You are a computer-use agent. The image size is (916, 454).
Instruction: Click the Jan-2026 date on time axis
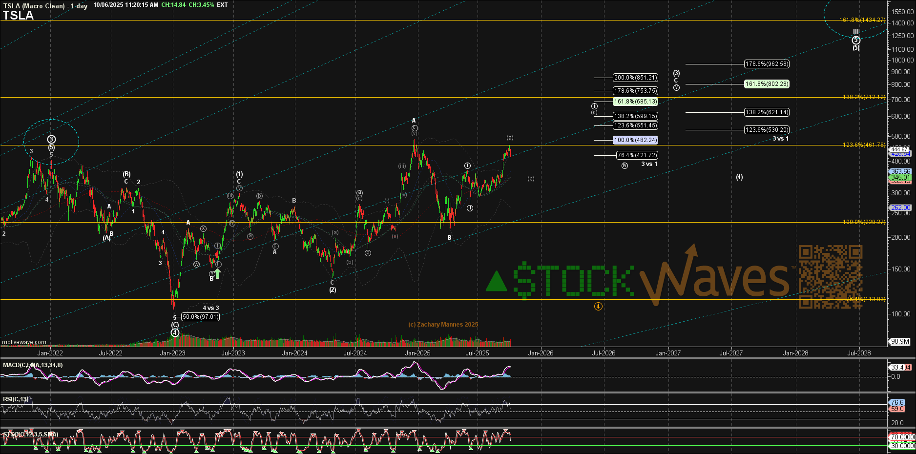pyautogui.click(x=541, y=353)
